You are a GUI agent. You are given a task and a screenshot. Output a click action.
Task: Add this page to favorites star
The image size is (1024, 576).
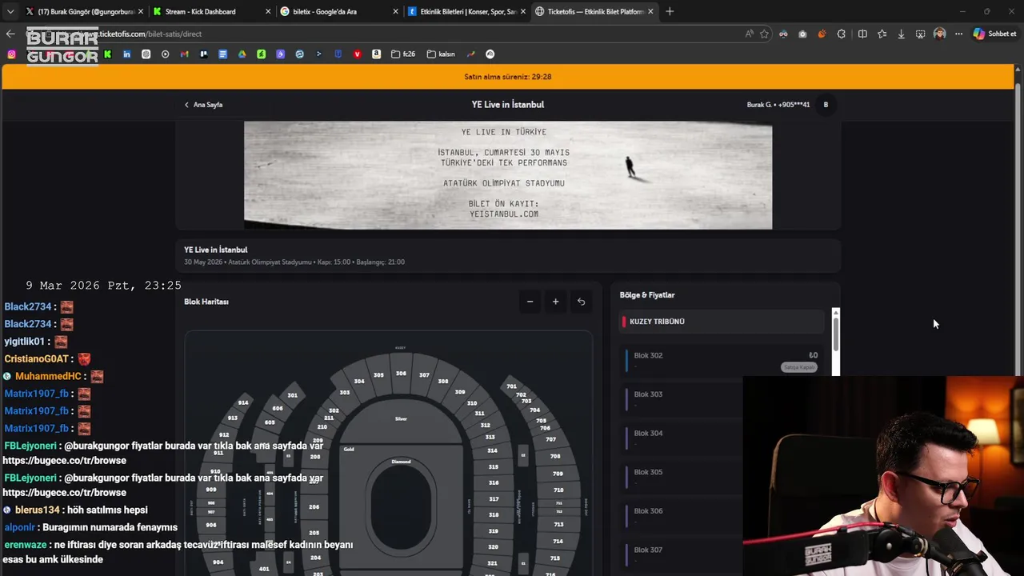coord(764,34)
